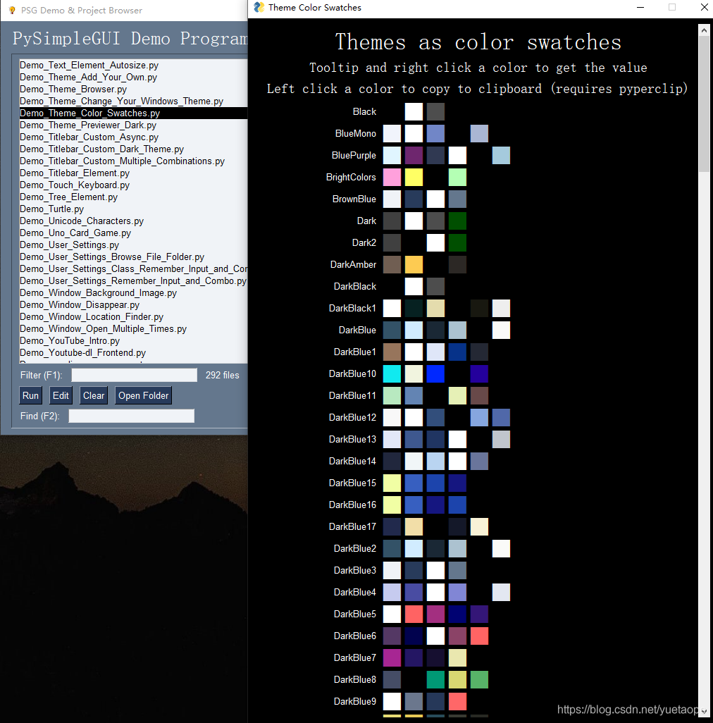Select Demo_Titlebar_Element.py in the list
Screen dimensions: 713x723
click(x=133, y=173)
